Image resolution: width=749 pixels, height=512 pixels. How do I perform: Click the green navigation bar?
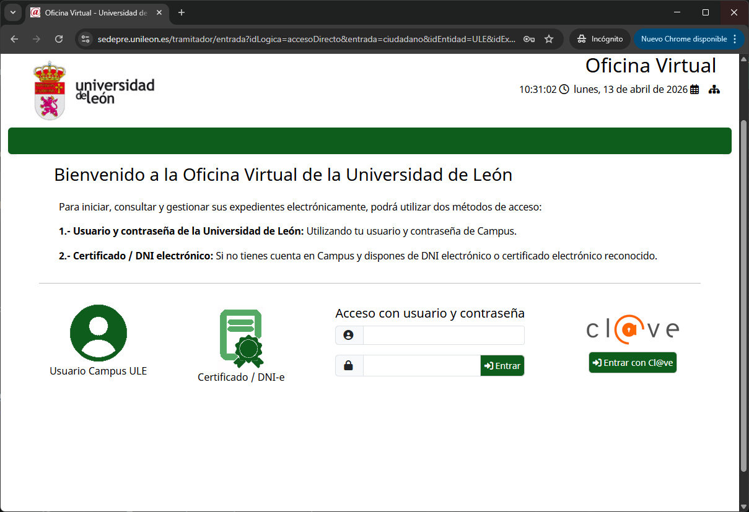coord(370,141)
